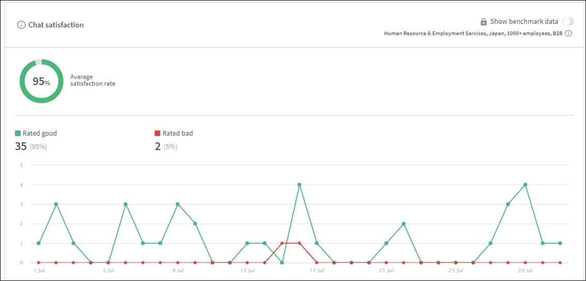Click the Average satisfaction rate label
Screen dimensions: 586x281
coord(92,80)
